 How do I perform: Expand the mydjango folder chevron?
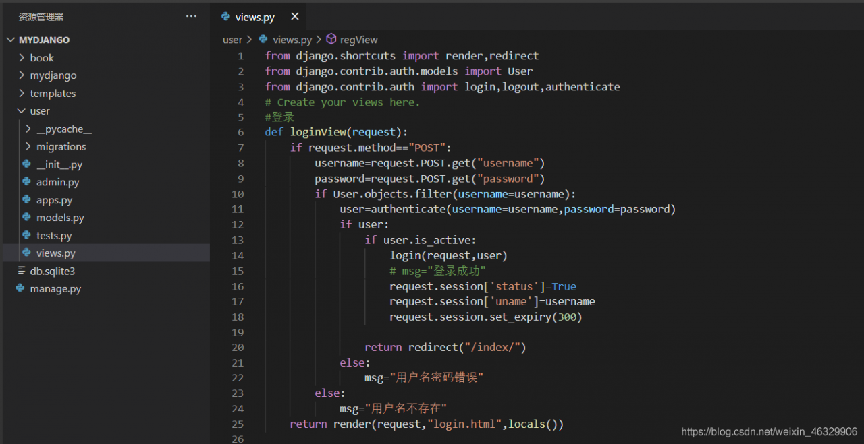click(x=22, y=75)
